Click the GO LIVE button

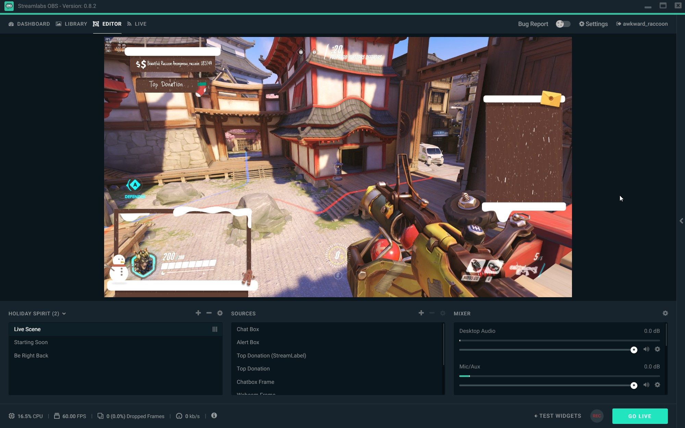point(640,416)
